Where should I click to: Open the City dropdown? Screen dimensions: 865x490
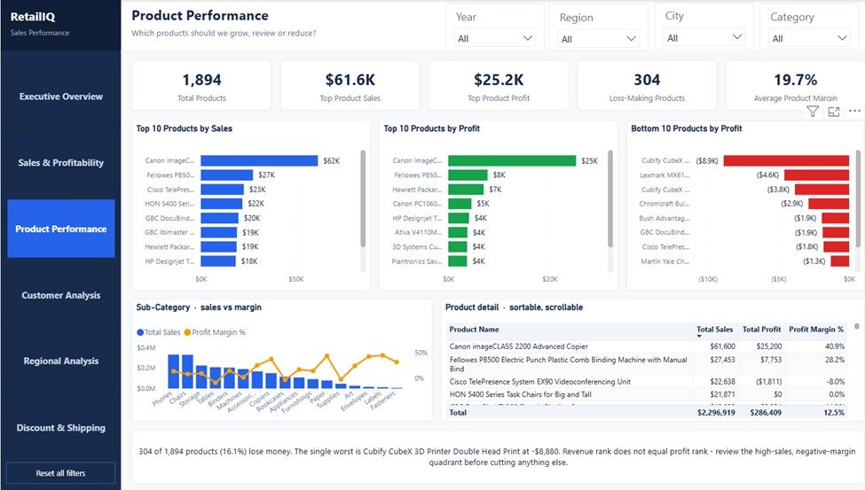pos(704,37)
